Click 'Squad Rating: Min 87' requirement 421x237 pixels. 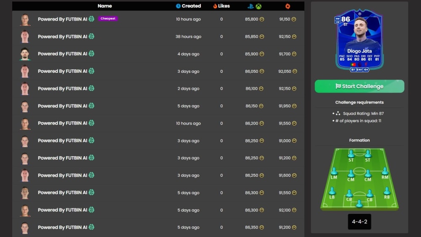point(363,114)
